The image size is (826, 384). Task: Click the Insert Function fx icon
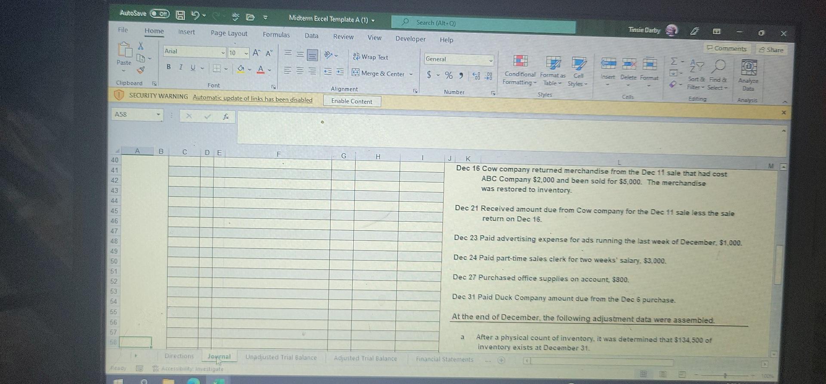(x=225, y=116)
